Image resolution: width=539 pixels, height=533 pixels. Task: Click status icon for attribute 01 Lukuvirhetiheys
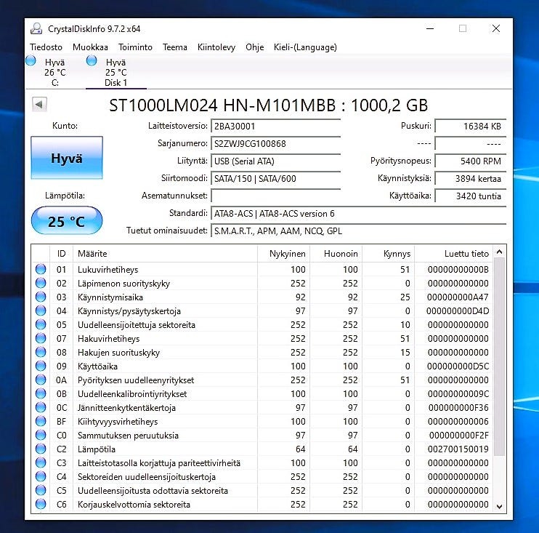click(x=41, y=270)
